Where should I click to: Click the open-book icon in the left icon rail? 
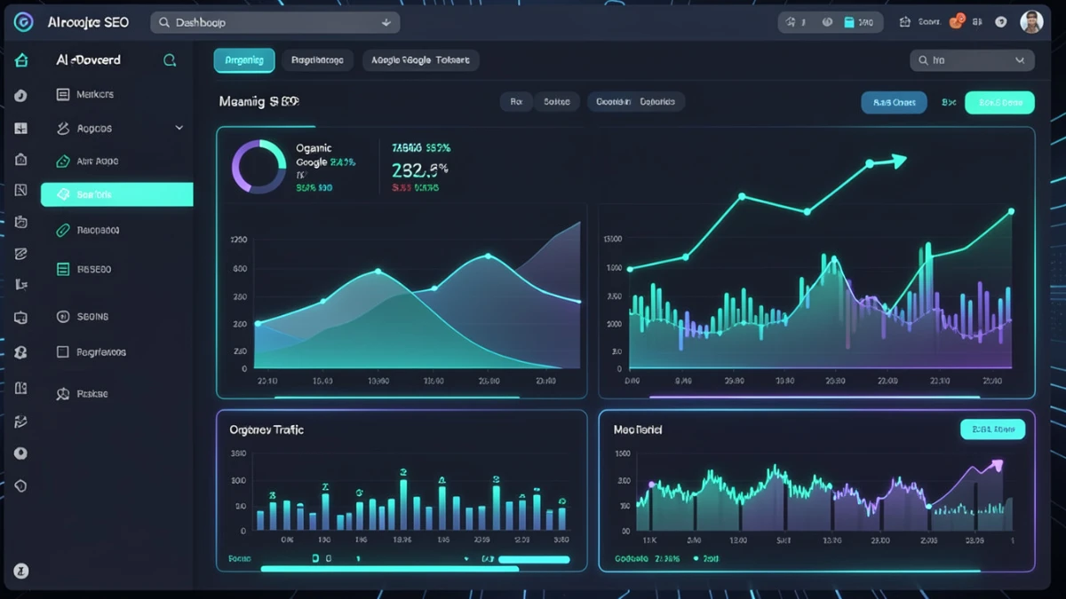coord(21,389)
